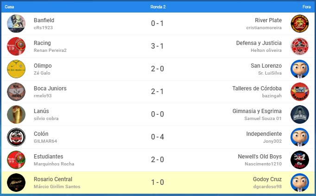Open the Boca Juniors team name

[50, 89]
